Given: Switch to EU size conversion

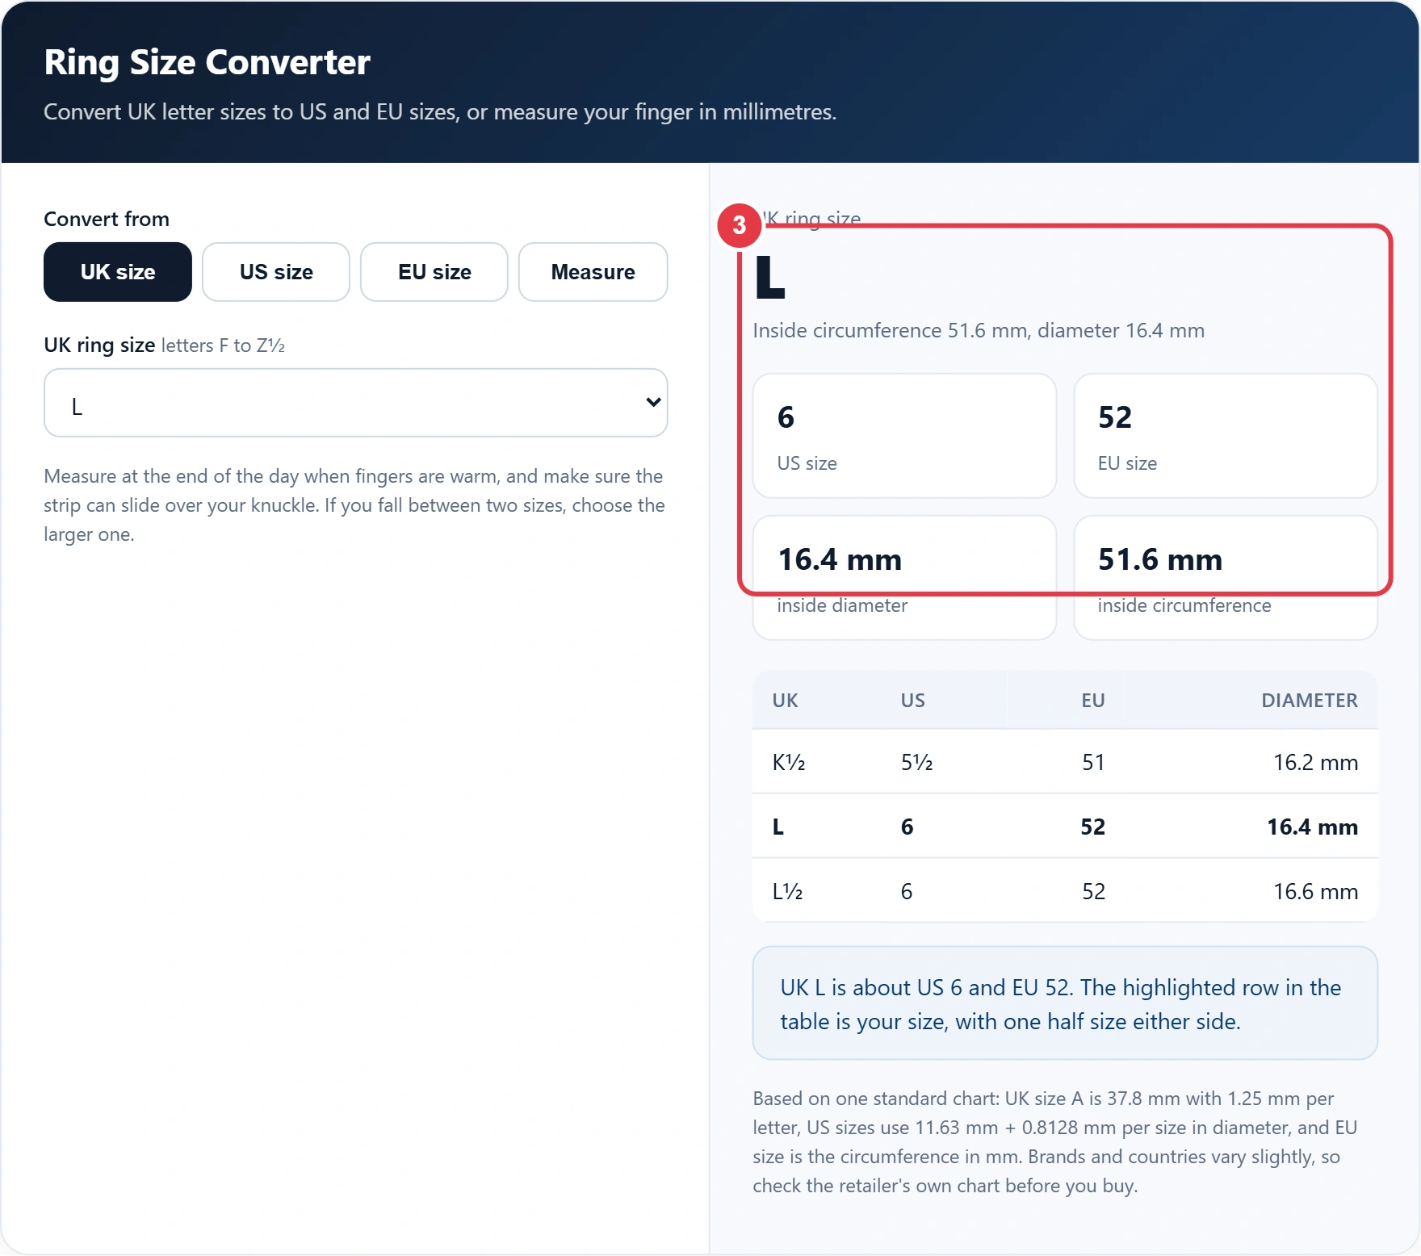Looking at the screenshot, I should coord(434,272).
